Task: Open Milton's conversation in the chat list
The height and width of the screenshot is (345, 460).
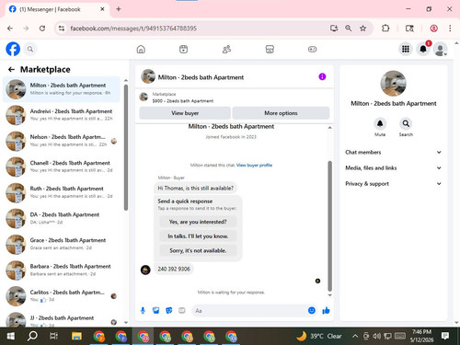Action: [x=62, y=89]
